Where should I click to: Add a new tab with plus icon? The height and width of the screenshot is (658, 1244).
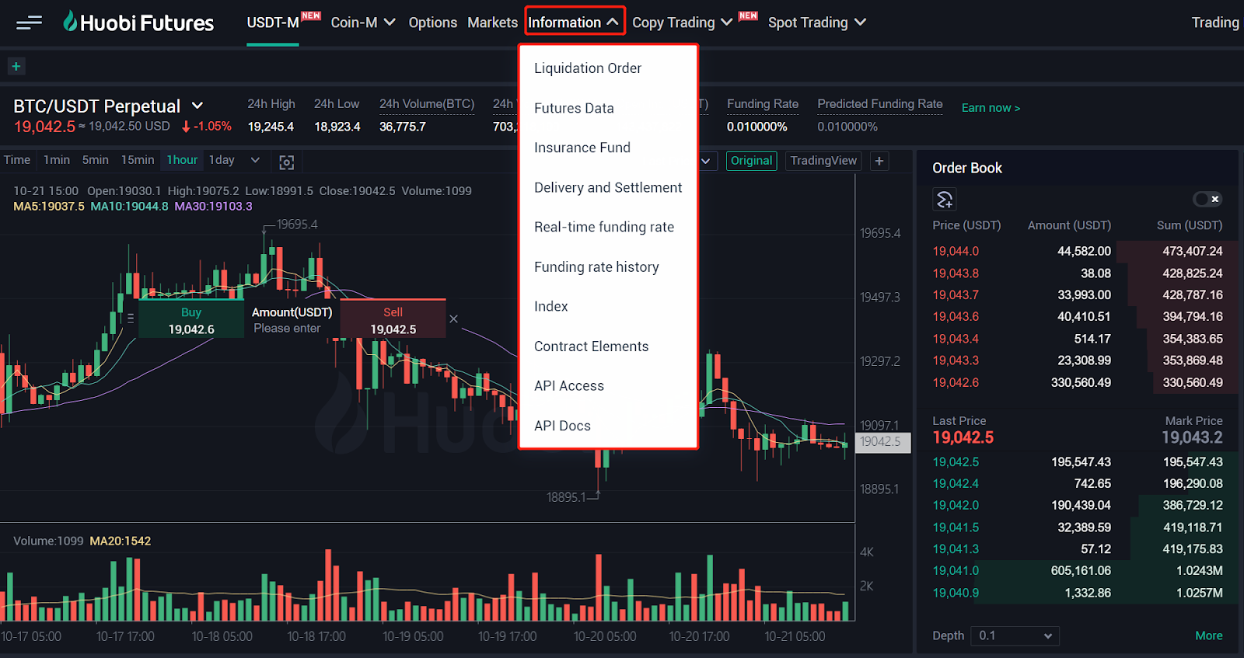(16, 66)
